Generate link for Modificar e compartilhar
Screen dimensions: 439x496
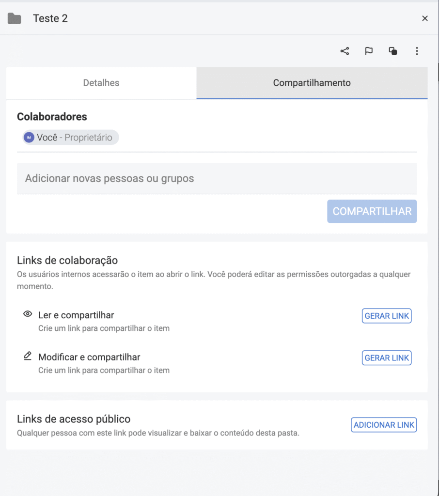387,358
